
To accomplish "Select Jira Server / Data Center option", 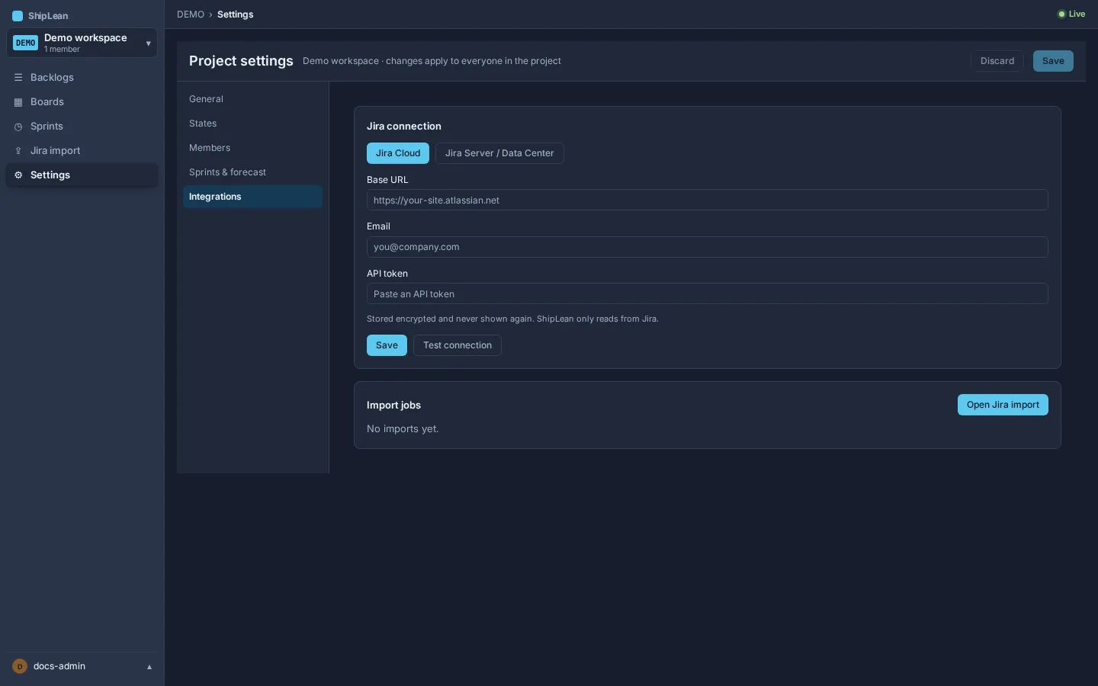I will [x=499, y=153].
